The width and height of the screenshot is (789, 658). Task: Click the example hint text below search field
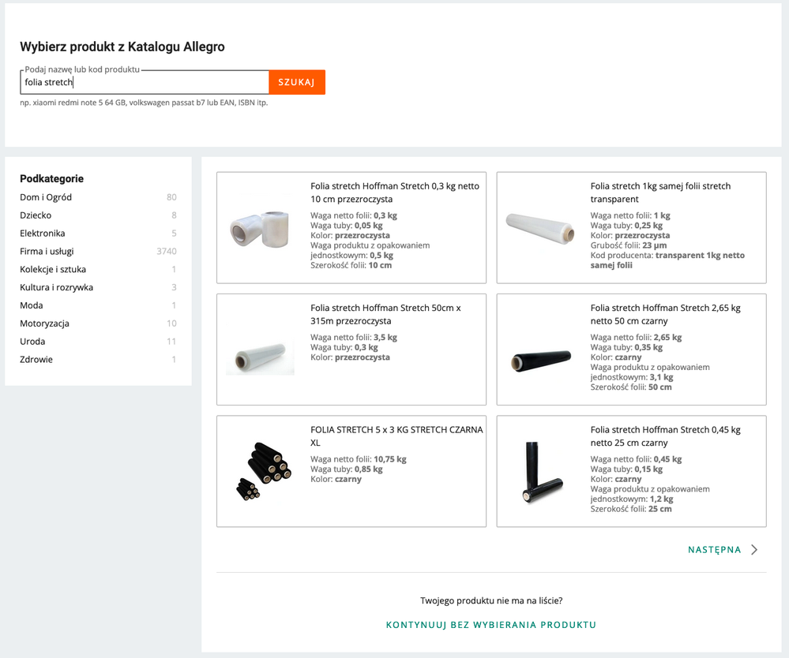click(144, 103)
